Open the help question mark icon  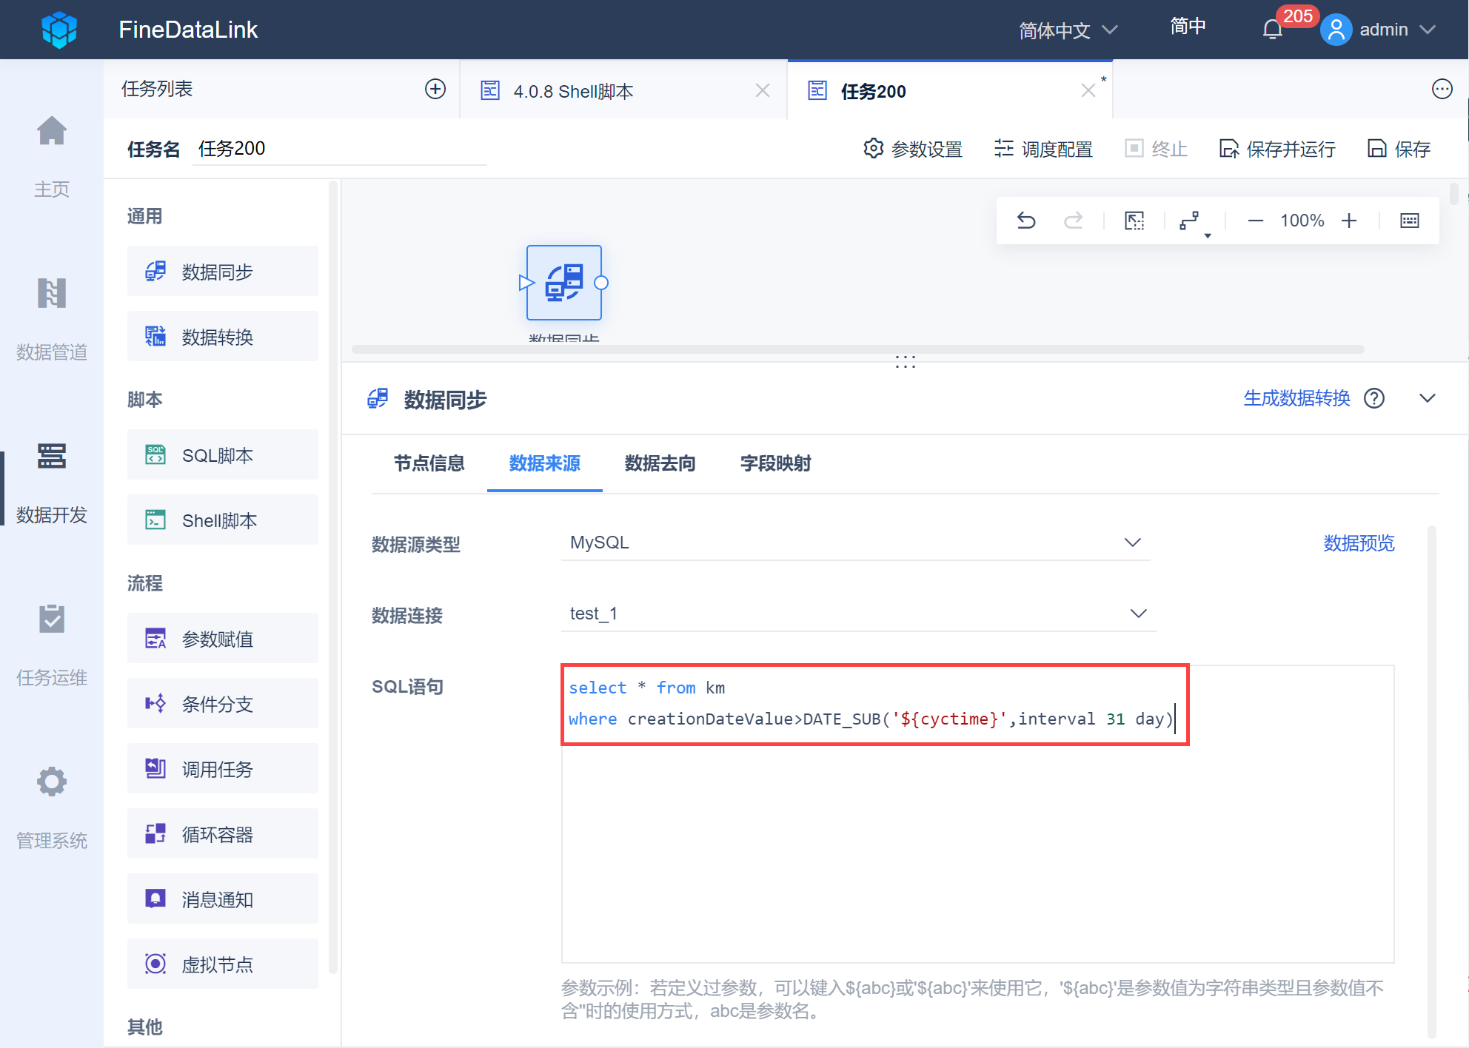pos(1374,398)
